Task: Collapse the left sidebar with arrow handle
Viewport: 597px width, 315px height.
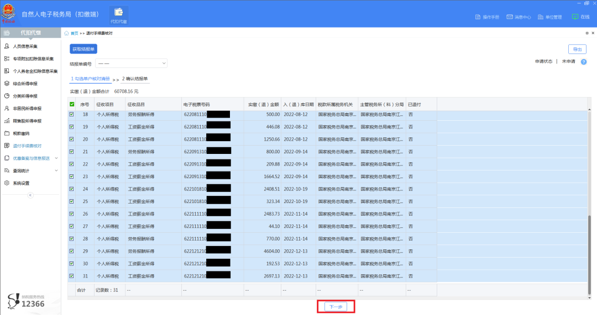Action: 30,195
